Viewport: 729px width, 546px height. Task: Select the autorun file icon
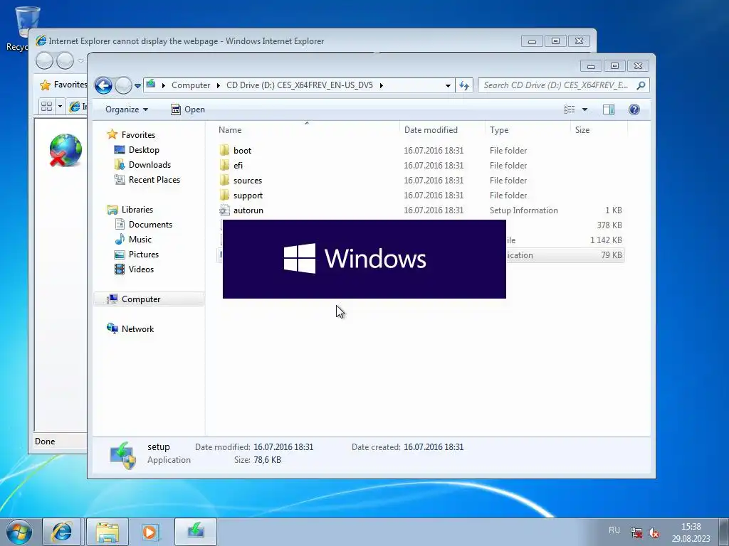[x=224, y=210]
